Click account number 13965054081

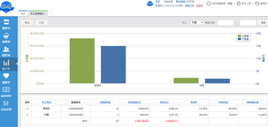[x=76, y=115]
